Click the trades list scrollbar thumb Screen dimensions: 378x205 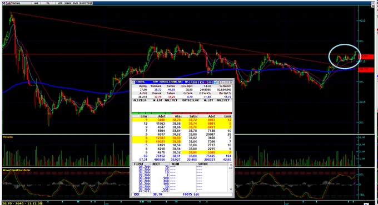(231, 168)
